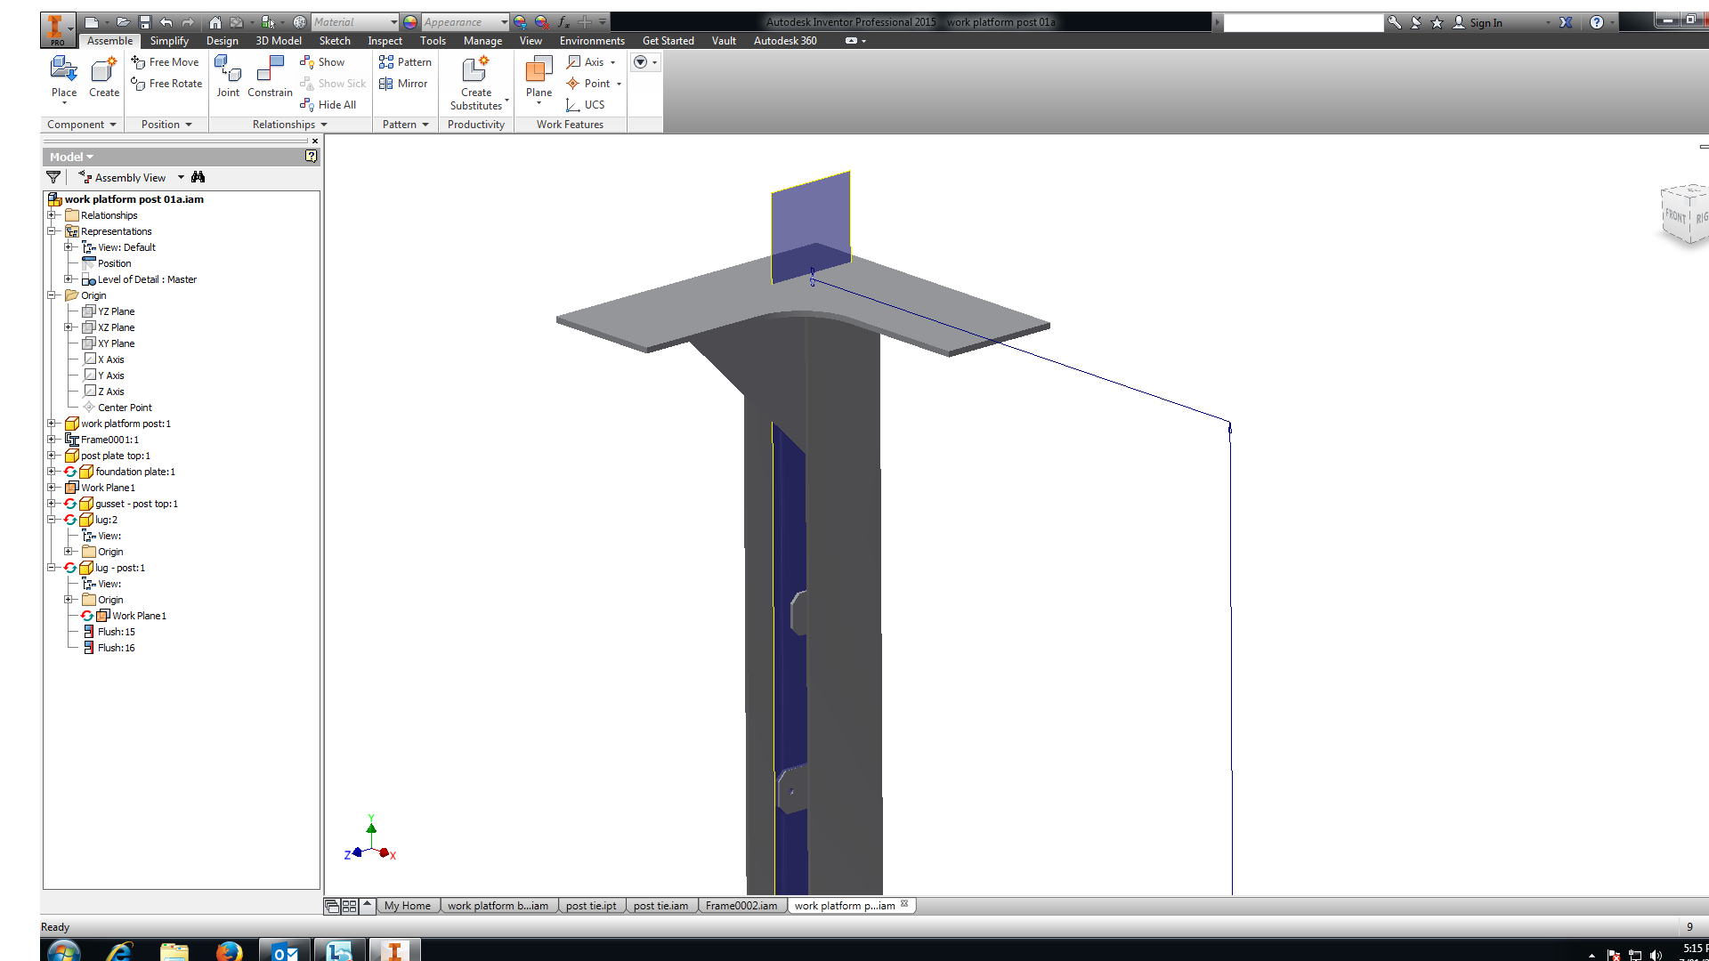The image size is (1709, 961).
Task: Click the New file icon
Action: [91, 22]
